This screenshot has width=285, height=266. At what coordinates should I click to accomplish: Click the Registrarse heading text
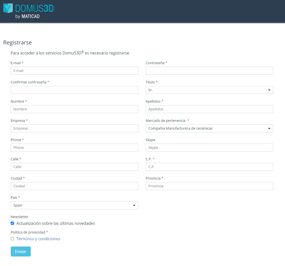pos(17,42)
